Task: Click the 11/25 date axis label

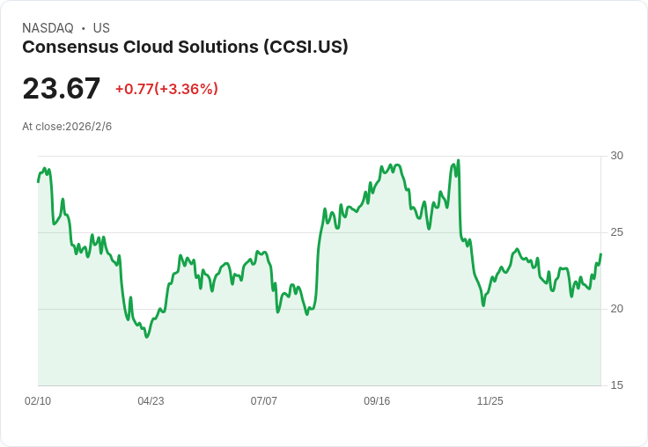Action: point(490,400)
